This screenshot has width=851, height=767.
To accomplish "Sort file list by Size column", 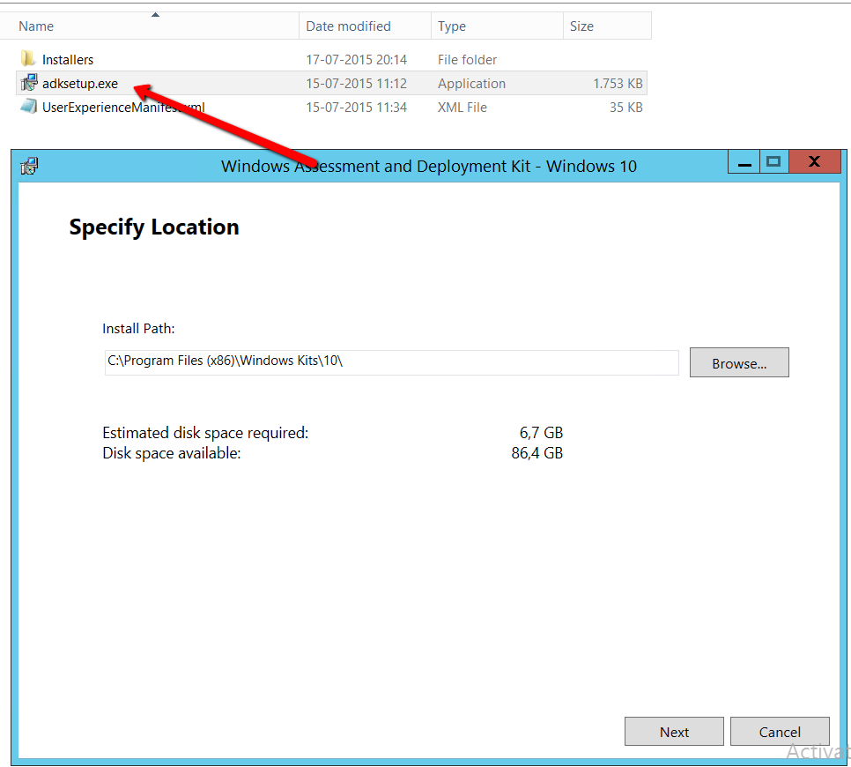I will 581,26.
